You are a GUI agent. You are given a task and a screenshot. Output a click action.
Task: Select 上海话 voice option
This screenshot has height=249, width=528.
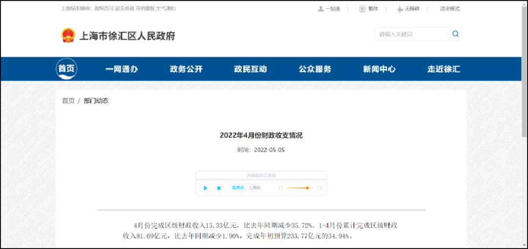[255, 188]
